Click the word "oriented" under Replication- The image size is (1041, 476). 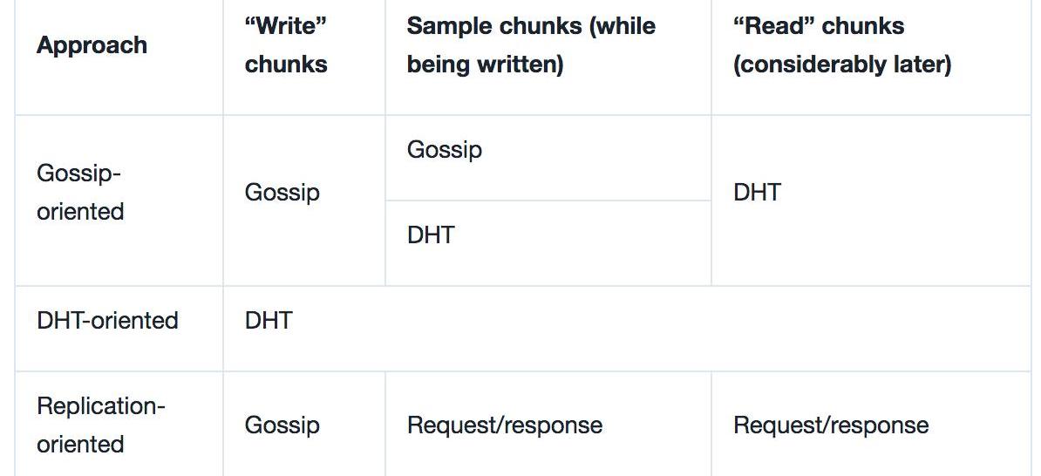[x=80, y=444]
